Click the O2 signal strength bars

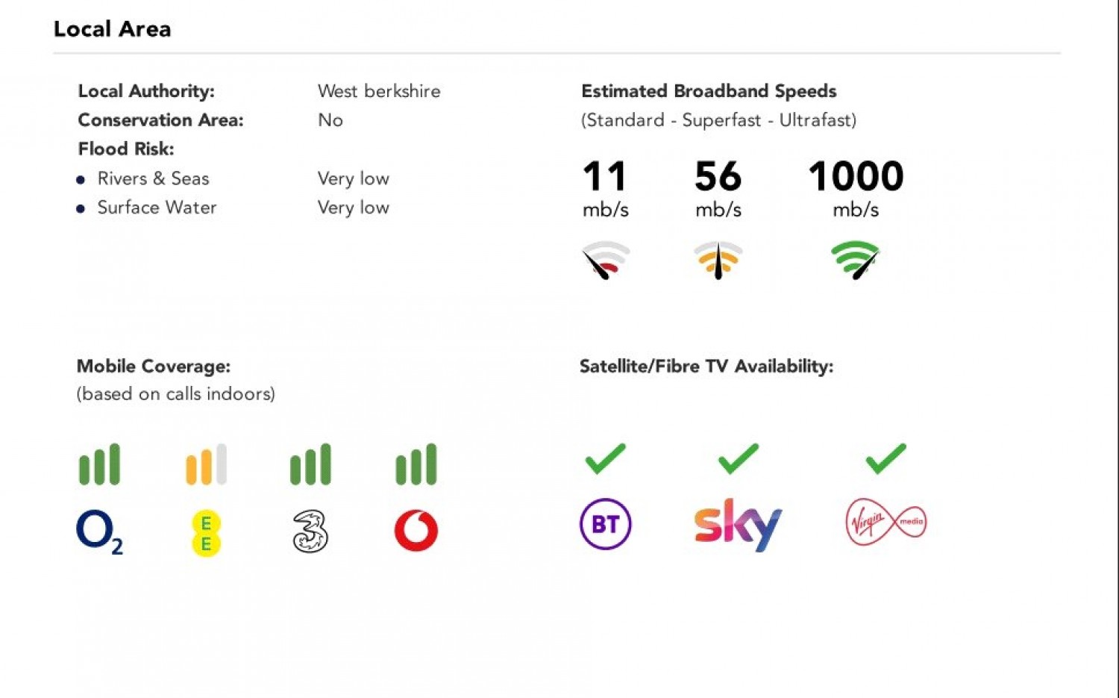coord(99,464)
